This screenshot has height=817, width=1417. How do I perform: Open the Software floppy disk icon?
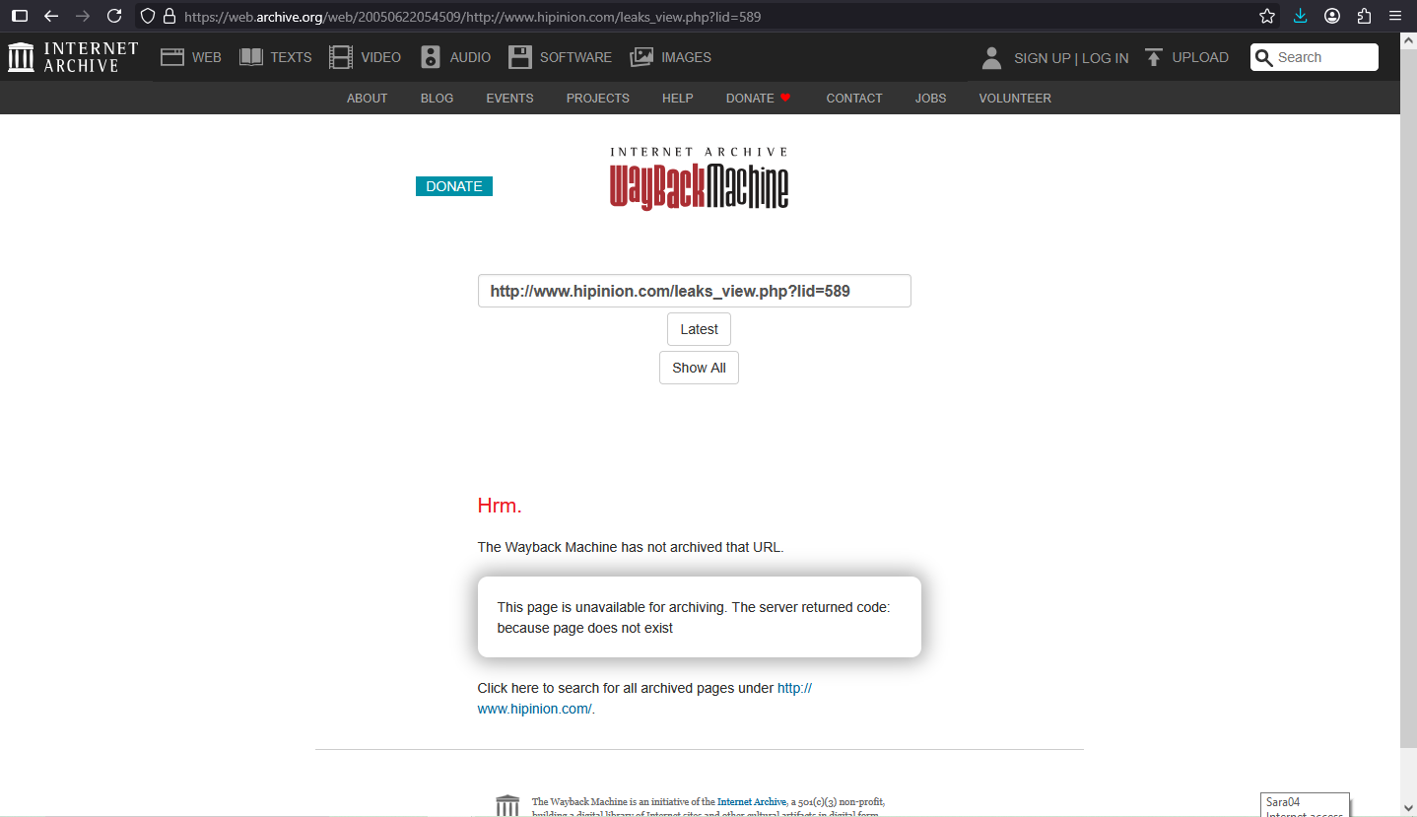pos(520,57)
